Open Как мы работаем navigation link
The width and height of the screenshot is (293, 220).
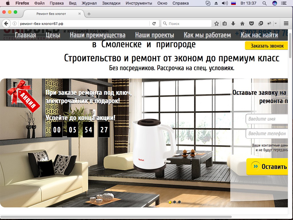click(x=207, y=35)
